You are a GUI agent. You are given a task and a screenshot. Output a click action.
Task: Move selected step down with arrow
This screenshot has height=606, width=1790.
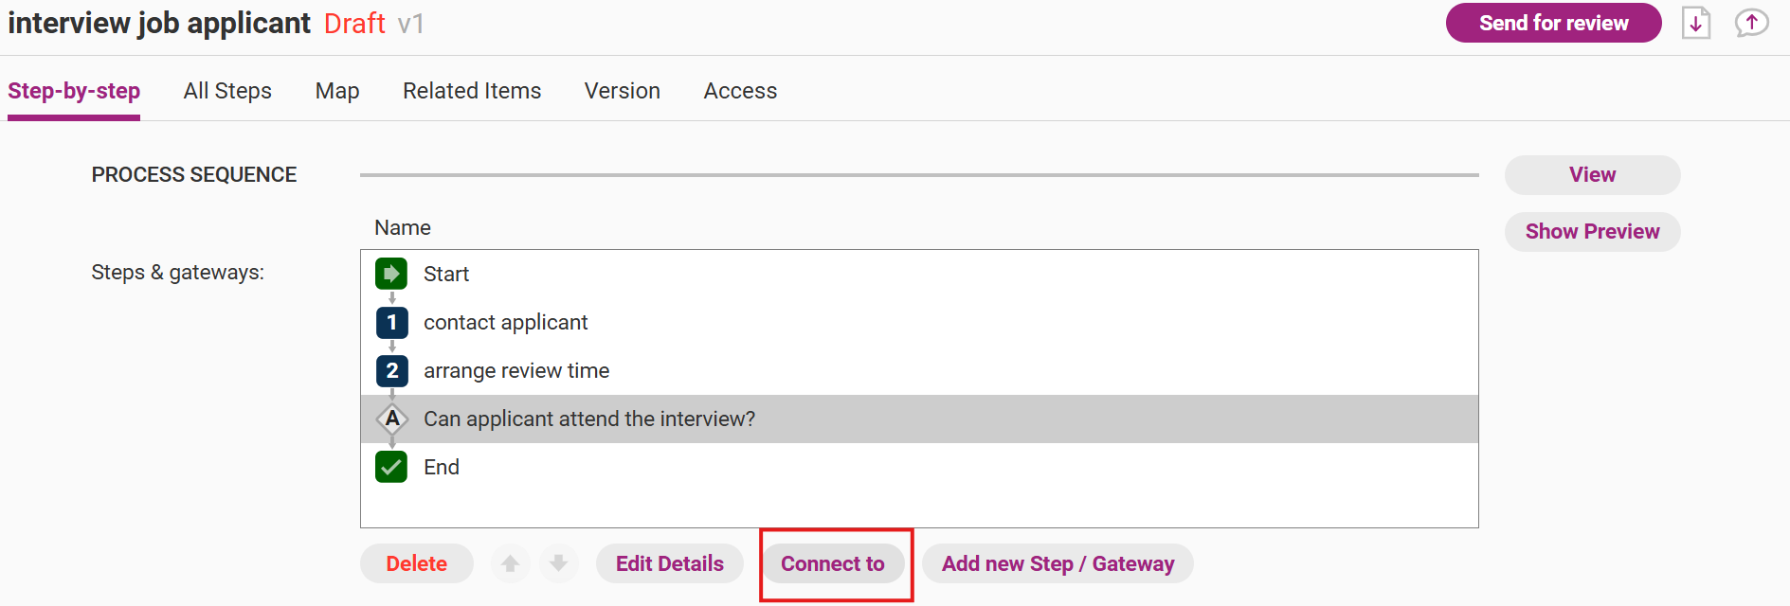[559, 563]
